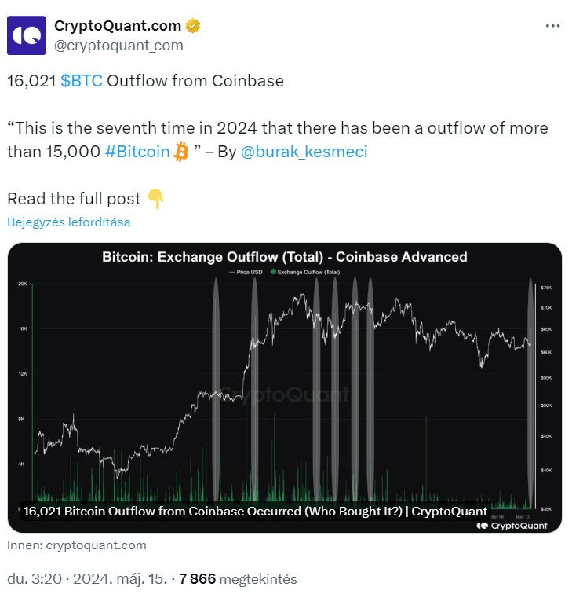The width and height of the screenshot is (572, 598).
Task: Click the pointing-down hand emoji
Action: pyautogui.click(x=155, y=199)
